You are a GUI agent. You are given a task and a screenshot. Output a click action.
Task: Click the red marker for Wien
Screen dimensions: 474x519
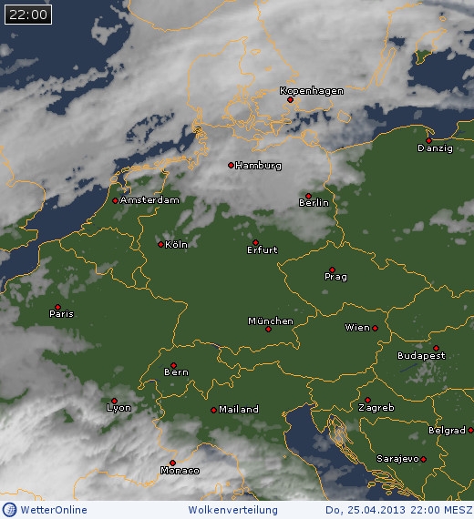375,329
